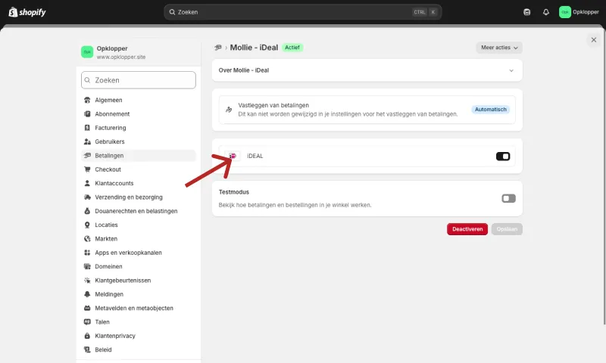Click the Vastleggen van betalingen hand icon
The height and width of the screenshot is (363, 606).
(229, 110)
